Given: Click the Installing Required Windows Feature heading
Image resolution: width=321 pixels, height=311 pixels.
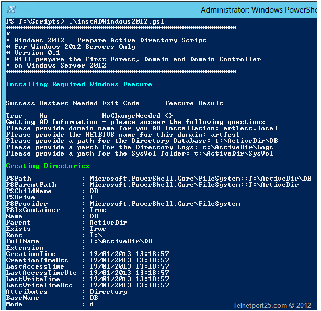Looking at the screenshot, I should pos(79,84).
